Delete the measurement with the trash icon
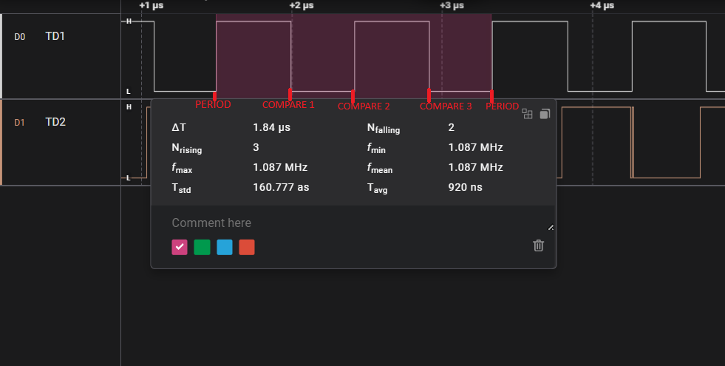 [x=538, y=245]
